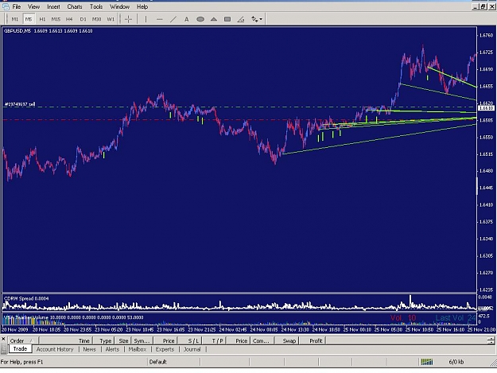Switch chart to H1 timeframe
The width and height of the screenshot is (497, 373).
(x=42, y=19)
